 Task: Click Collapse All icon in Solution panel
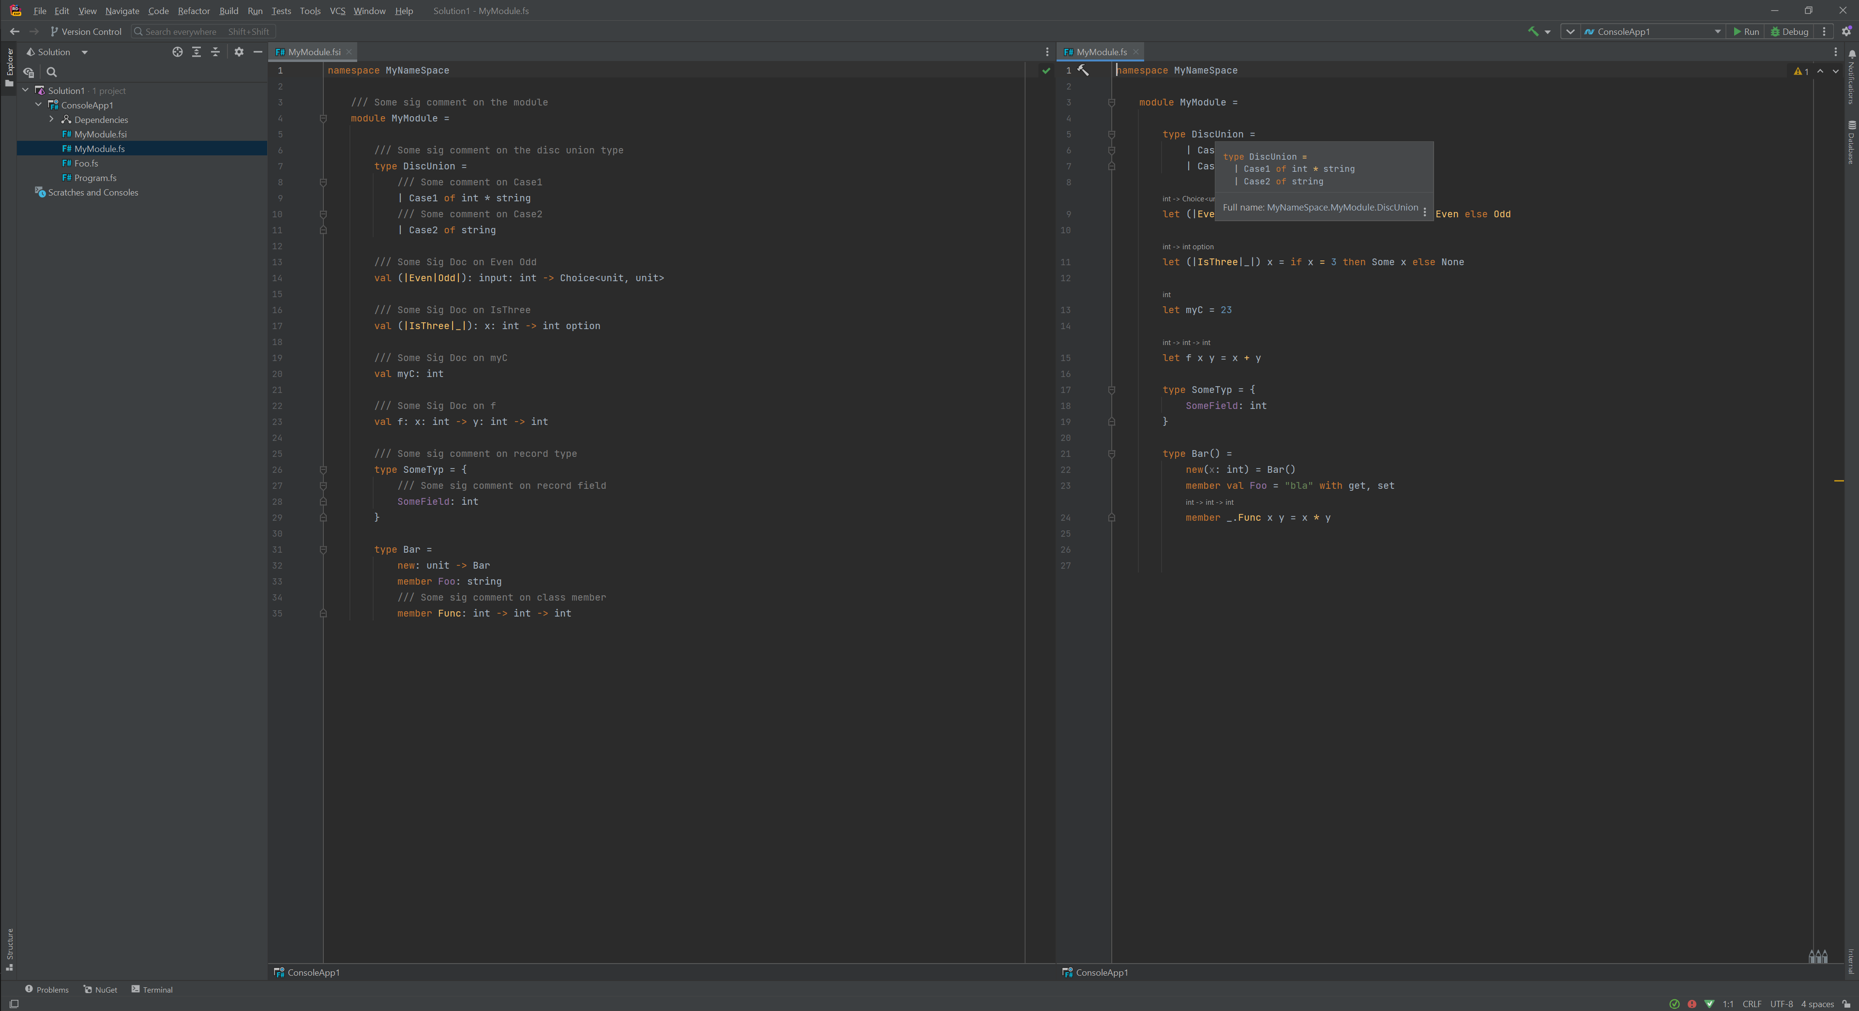215,52
